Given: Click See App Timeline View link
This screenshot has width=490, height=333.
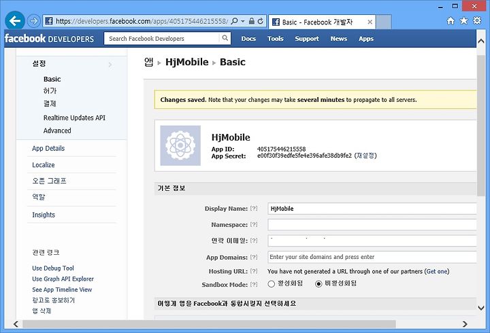Looking at the screenshot, I should coord(62,290).
